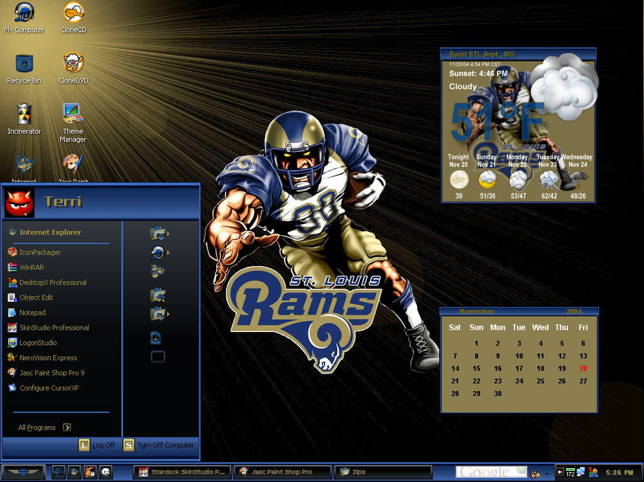
Task: Switch to Stardock SkinStudio taskbar item
Action: tap(182, 472)
